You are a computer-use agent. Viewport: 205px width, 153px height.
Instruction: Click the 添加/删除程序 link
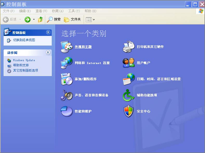click(86, 79)
